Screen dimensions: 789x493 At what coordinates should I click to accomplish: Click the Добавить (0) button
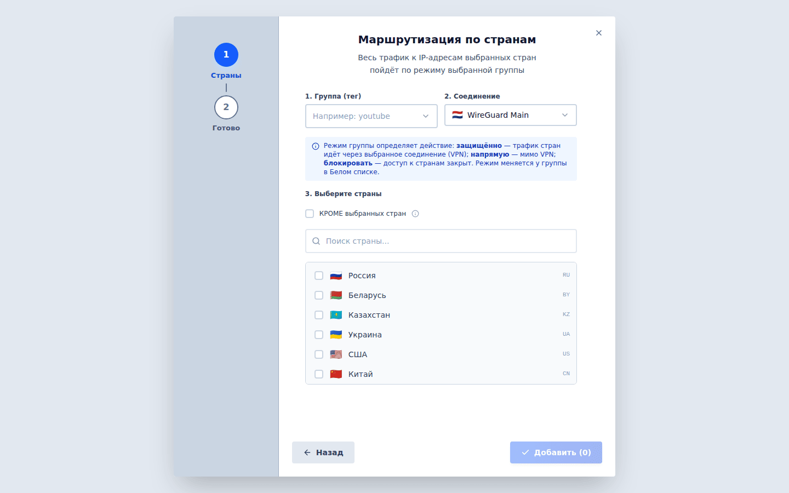556,452
